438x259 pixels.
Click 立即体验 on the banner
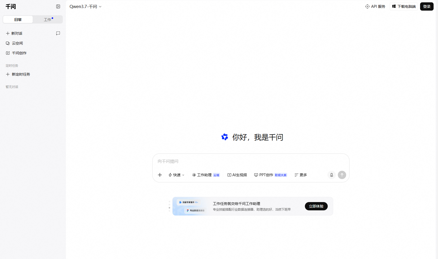point(316,206)
